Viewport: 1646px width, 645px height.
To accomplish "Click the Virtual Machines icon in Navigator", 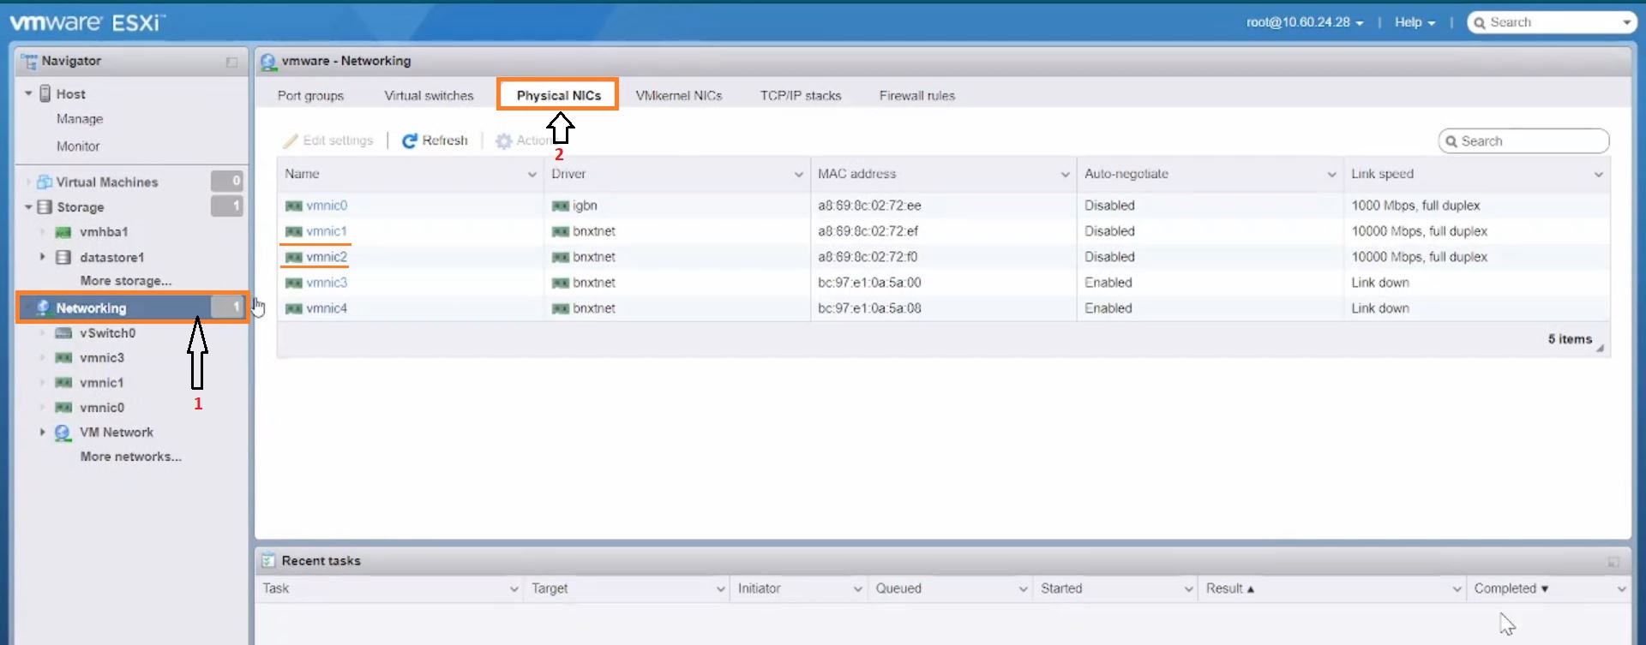I will tap(45, 182).
